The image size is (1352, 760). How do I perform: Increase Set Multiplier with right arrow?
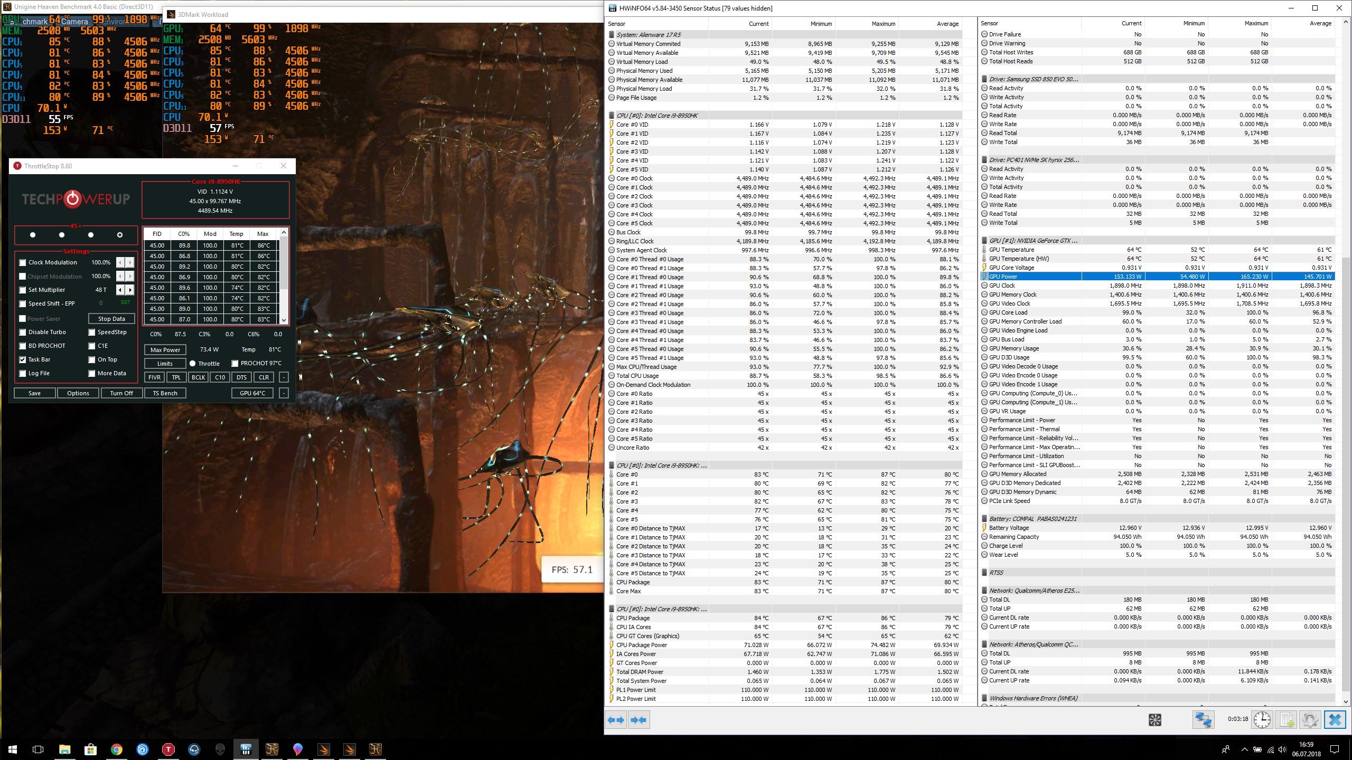pyautogui.click(x=130, y=290)
